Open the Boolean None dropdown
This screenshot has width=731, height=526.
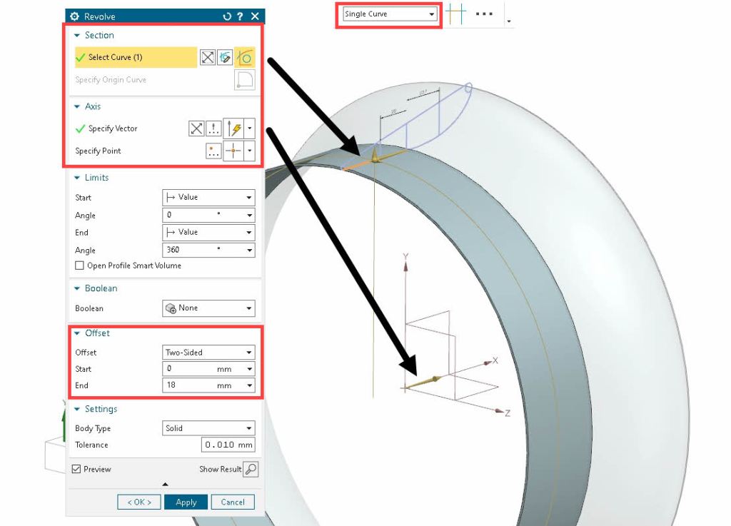[x=208, y=308]
